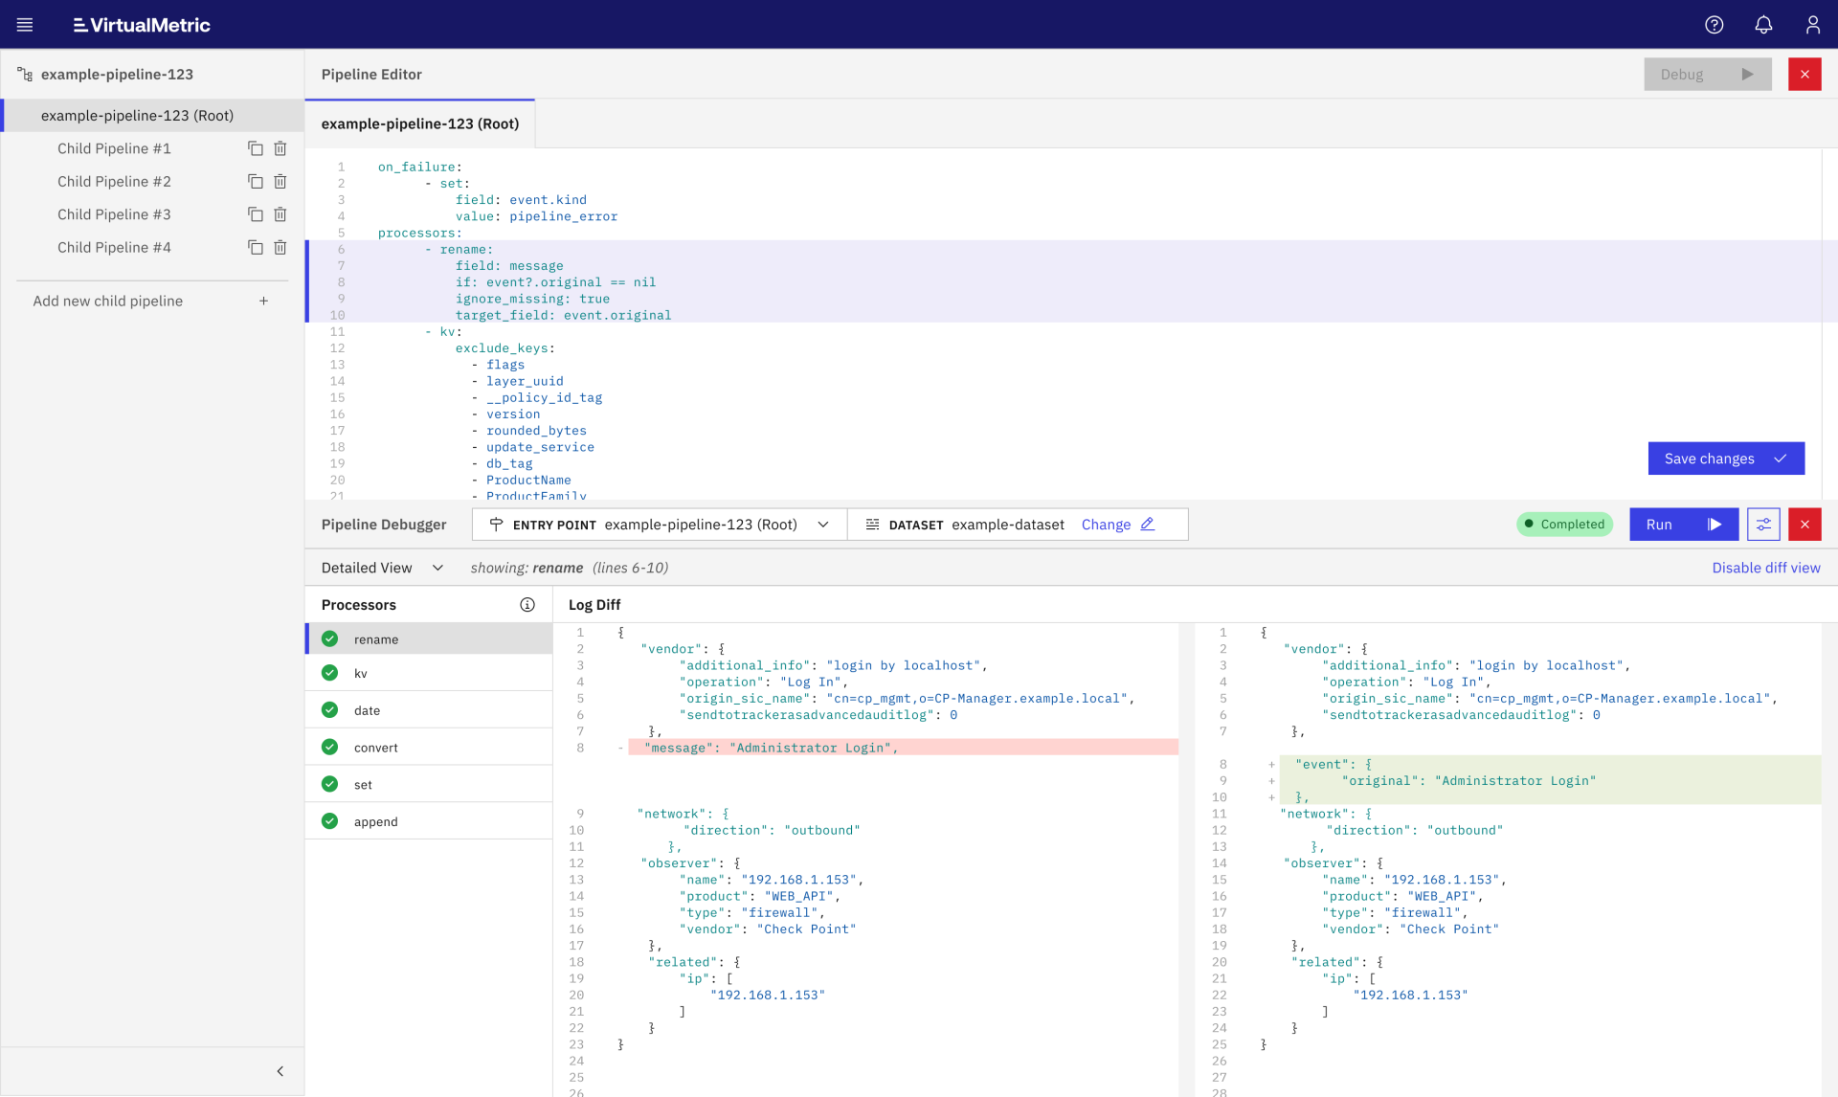This screenshot has height=1097, width=1838.
Task: Open debugger settings sliders icon
Action: pos(1763,525)
